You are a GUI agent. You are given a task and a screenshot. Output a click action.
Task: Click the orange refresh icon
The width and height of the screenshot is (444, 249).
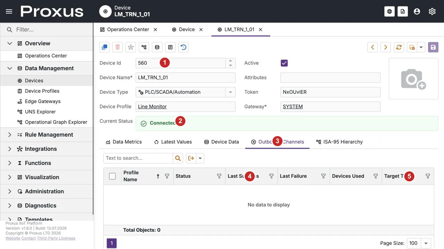coord(399,47)
